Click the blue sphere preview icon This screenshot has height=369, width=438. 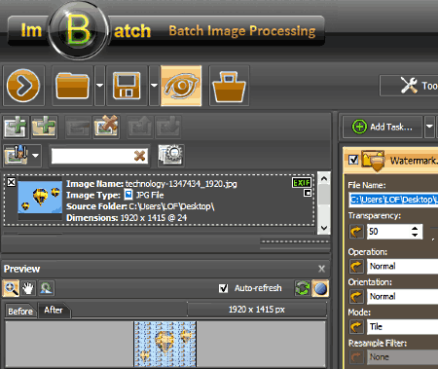click(x=320, y=288)
